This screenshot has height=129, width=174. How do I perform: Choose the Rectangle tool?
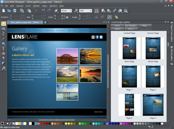[3, 44]
